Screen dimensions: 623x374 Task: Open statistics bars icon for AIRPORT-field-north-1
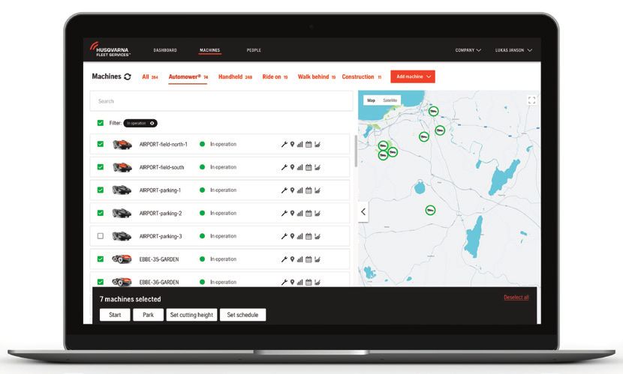pyautogui.click(x=300, y=145)
